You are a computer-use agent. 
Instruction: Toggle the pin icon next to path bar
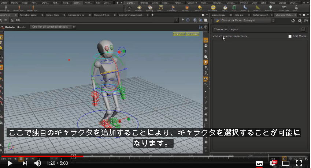pos(183,20)
